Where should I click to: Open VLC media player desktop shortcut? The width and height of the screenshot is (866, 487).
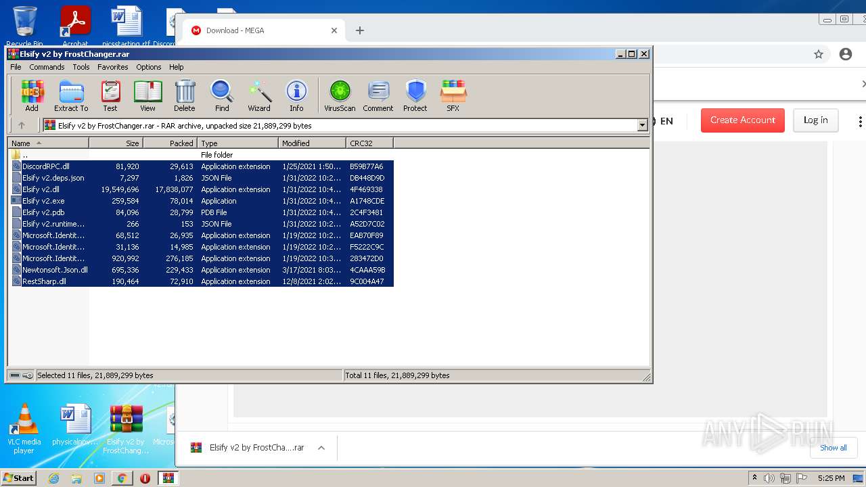[x=24, y=429]
